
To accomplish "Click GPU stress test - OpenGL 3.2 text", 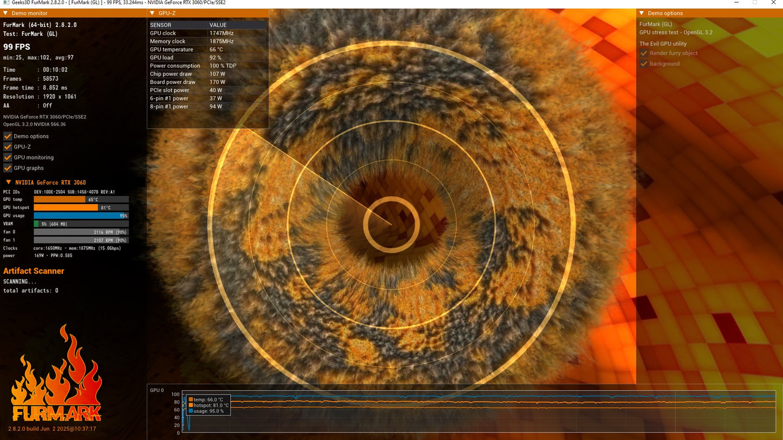I will coord(676,32).
